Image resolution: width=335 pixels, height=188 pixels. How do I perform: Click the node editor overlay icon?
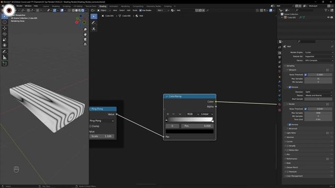[x=271, y=10]
